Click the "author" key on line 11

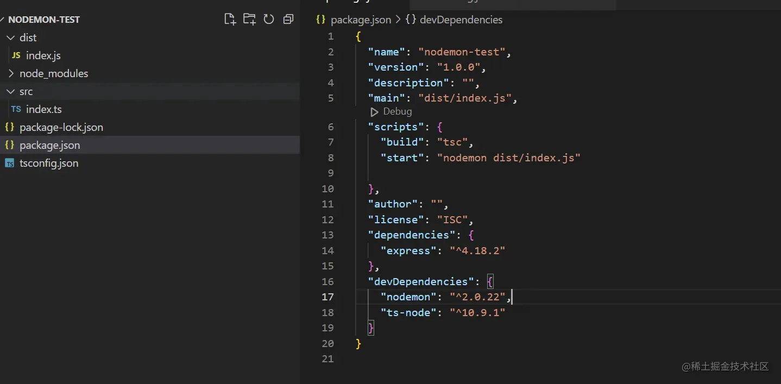point(393,204)
